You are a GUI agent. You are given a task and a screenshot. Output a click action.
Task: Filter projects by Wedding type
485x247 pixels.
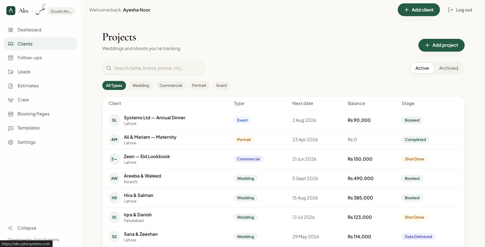[x=141, y=86]
